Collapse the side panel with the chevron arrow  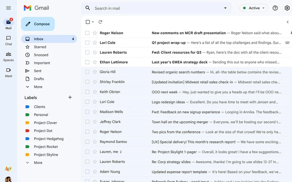point(288,22)
